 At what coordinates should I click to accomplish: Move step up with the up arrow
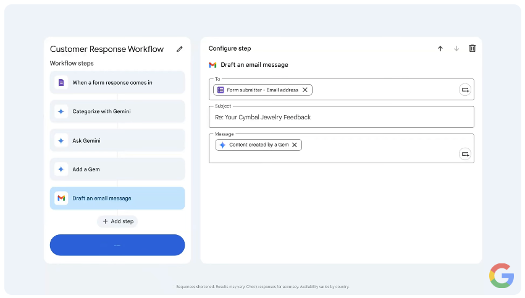pyautogui.click(x=440, y=49)
